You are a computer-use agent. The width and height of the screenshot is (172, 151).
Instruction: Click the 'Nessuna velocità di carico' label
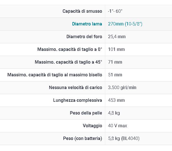tap(76, 87)
